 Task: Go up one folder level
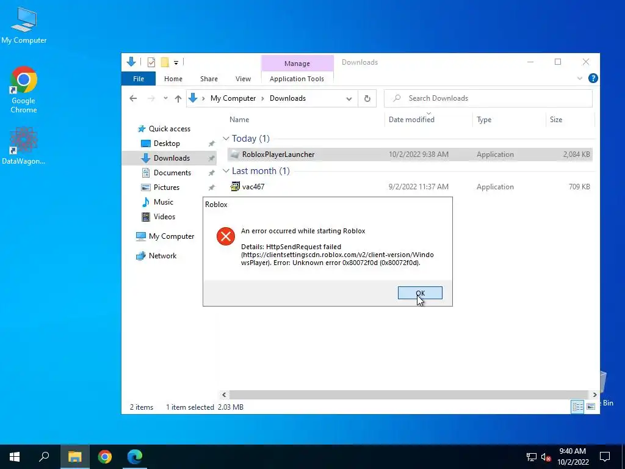178,98
